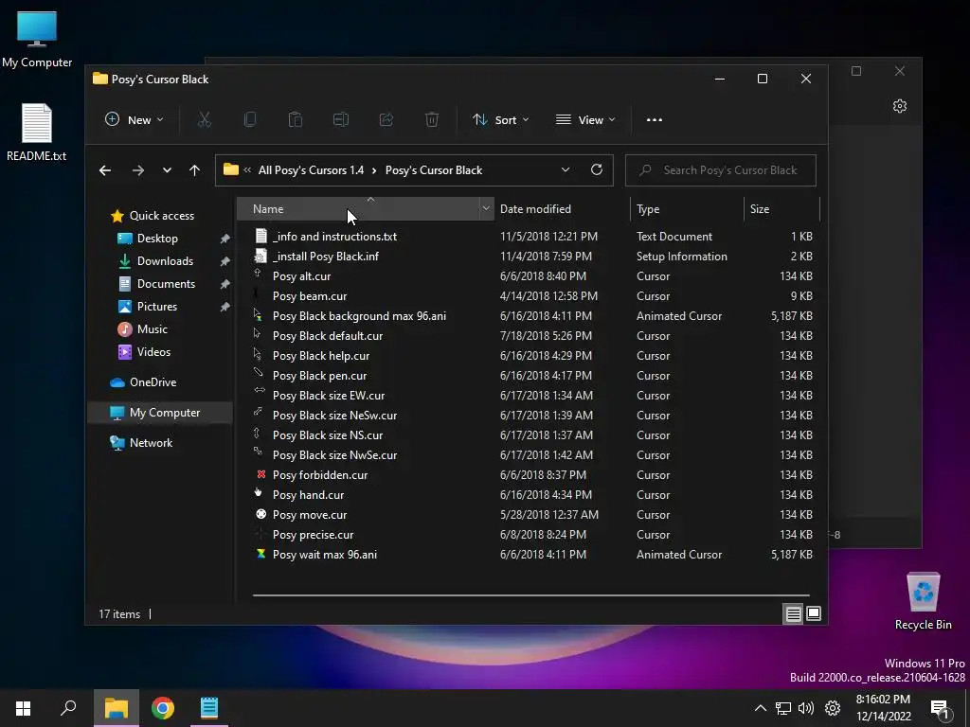Open the Recycle Bin desktop icon
The image size is (970, 727).
923,601
